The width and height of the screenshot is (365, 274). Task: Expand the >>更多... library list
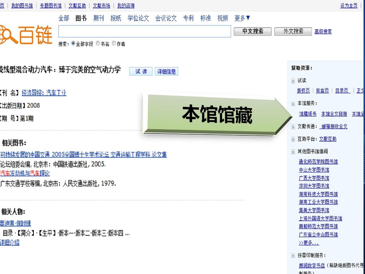pos(309,243)
